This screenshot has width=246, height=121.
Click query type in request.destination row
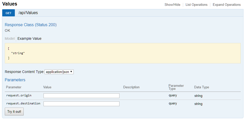click(173, 103)
